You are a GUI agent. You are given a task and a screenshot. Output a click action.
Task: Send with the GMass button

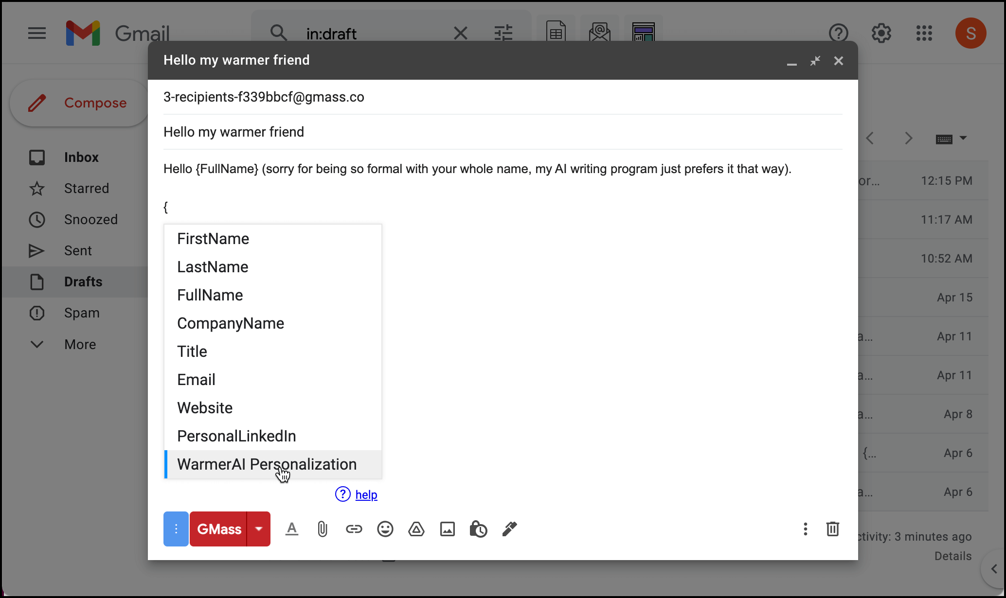tap(219, 529)
